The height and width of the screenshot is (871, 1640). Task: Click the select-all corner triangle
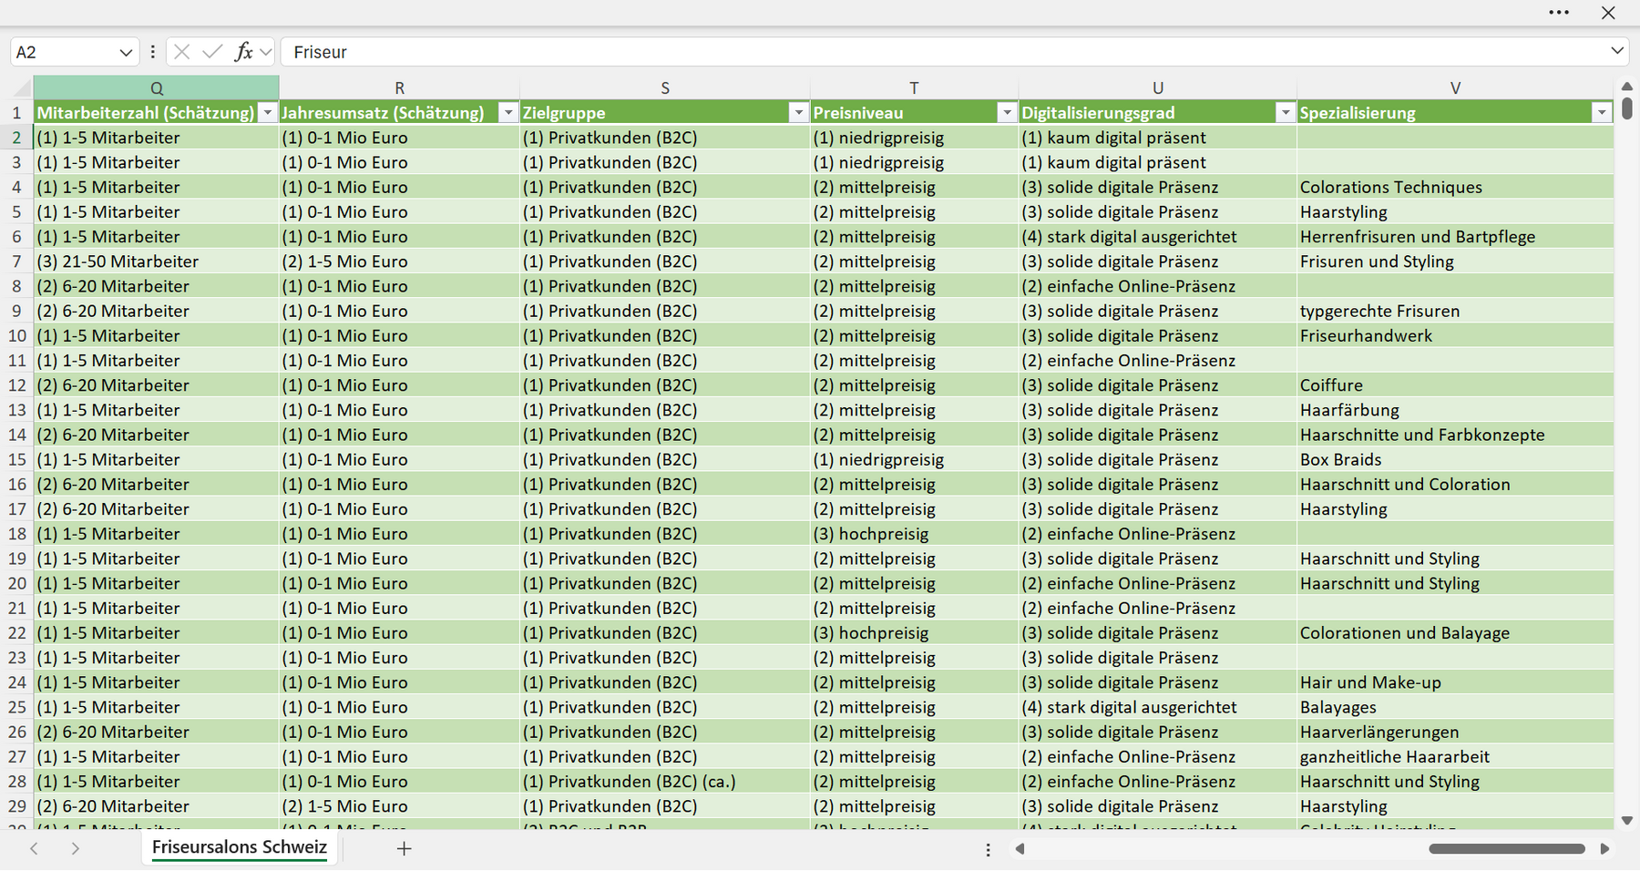pos(22,88)
